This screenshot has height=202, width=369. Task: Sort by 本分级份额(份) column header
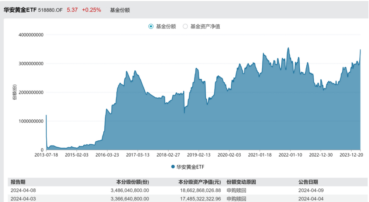[x=132, y=182]
